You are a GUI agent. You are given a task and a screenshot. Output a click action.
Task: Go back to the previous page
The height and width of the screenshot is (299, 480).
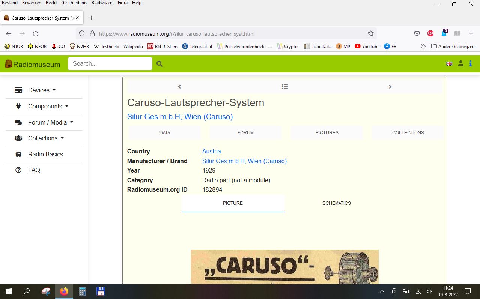point(9,34)
